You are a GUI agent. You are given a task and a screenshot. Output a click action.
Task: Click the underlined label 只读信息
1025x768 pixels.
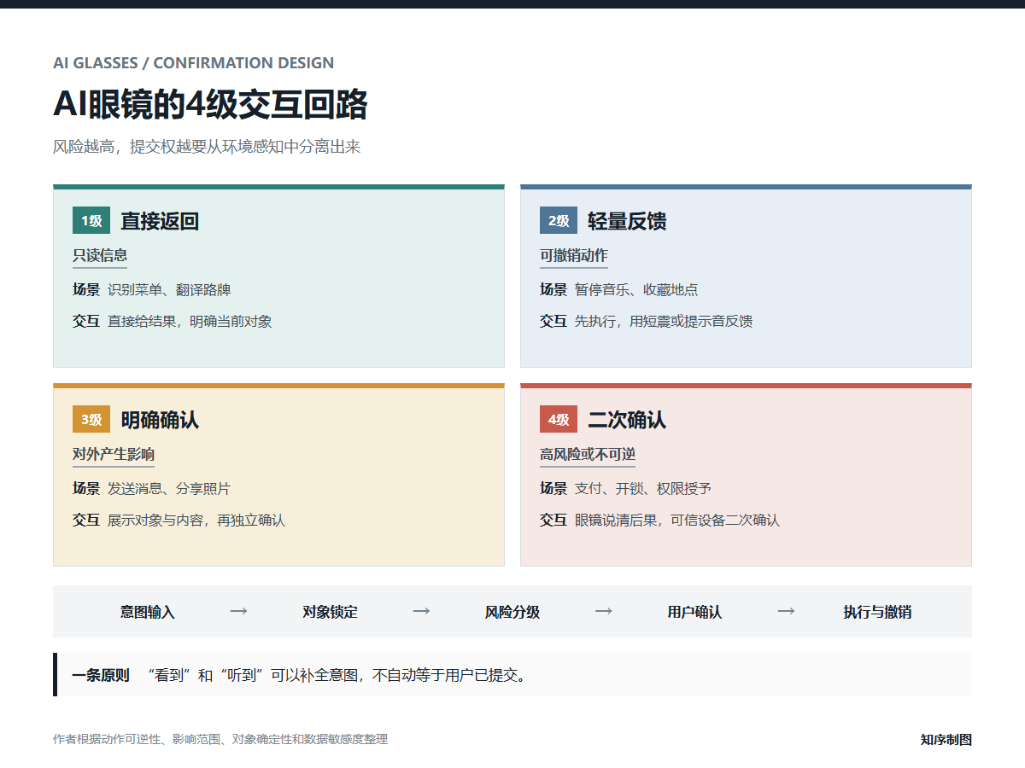100,255
